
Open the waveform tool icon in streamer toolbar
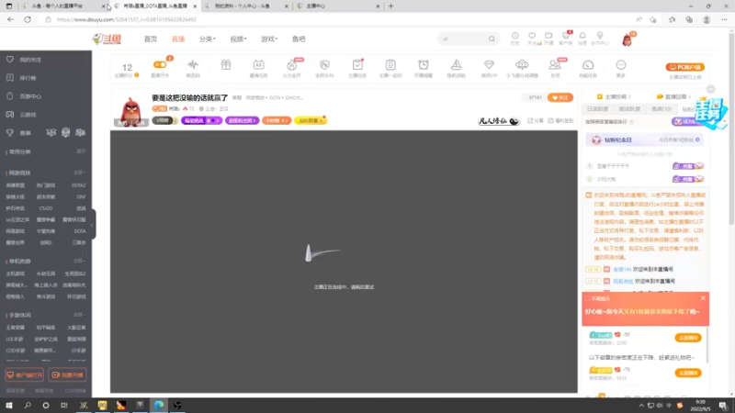tap(193, 64)
